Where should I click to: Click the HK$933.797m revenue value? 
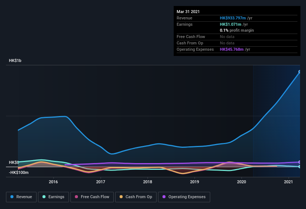(x=233, y=18)
